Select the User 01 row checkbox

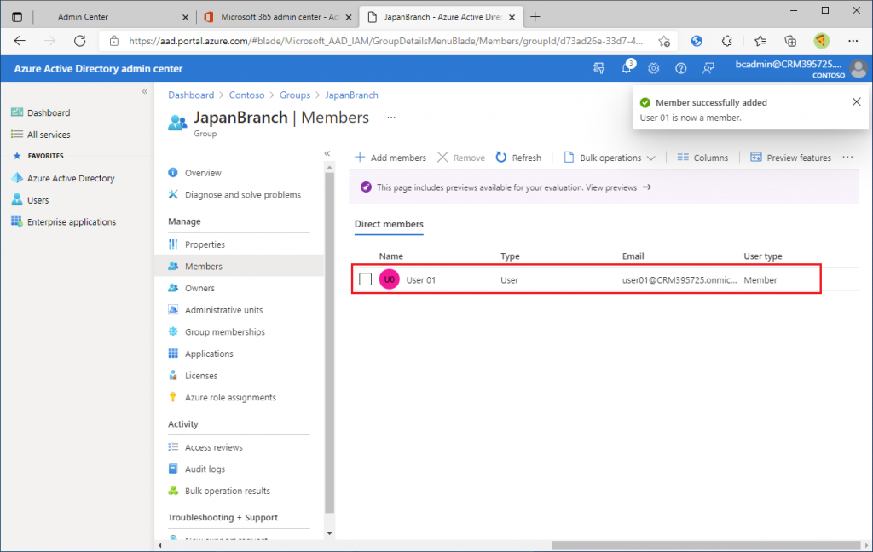point(365,279)
